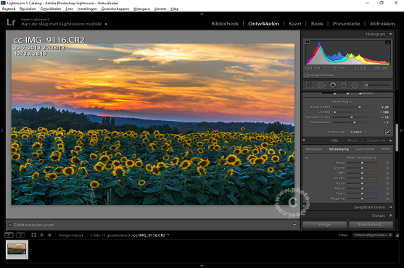The width and height of the screenshot is (404, 268).
Task: Click the Hooglichten slider handle
Action: click(x=360, y=106)
